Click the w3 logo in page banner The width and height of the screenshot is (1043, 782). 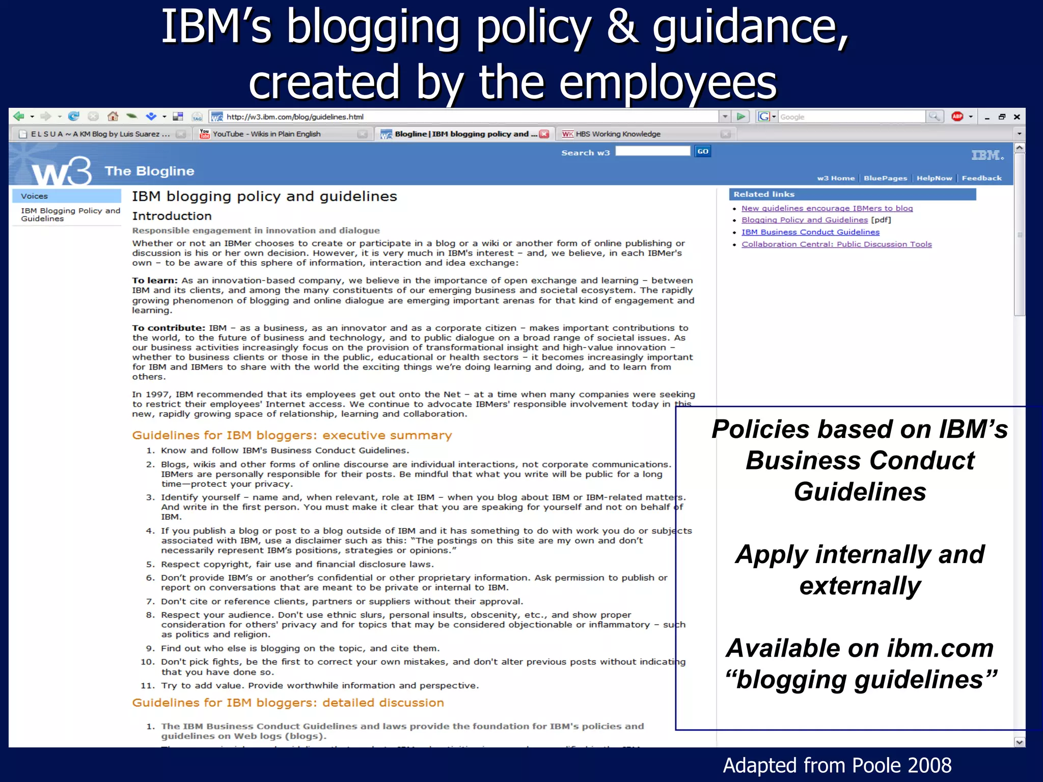point(61,171)
